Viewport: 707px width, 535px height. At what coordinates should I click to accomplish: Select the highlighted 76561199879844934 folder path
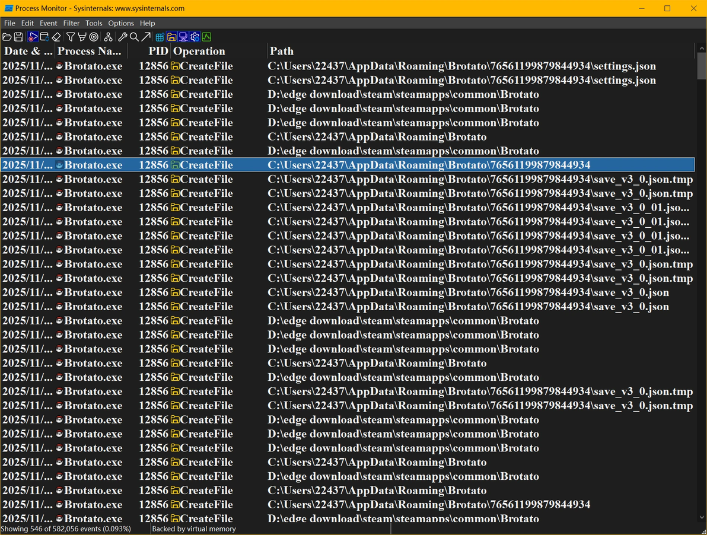coord(429,165)
